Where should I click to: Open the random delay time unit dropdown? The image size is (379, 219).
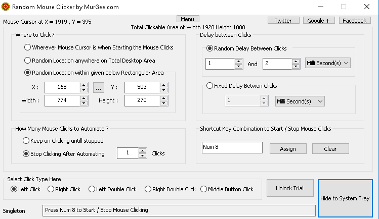(x=328, y=64)
